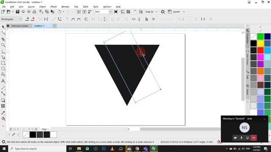Select the Drop Shadow tool
The image size is (271, 152).
click(3, 100)
